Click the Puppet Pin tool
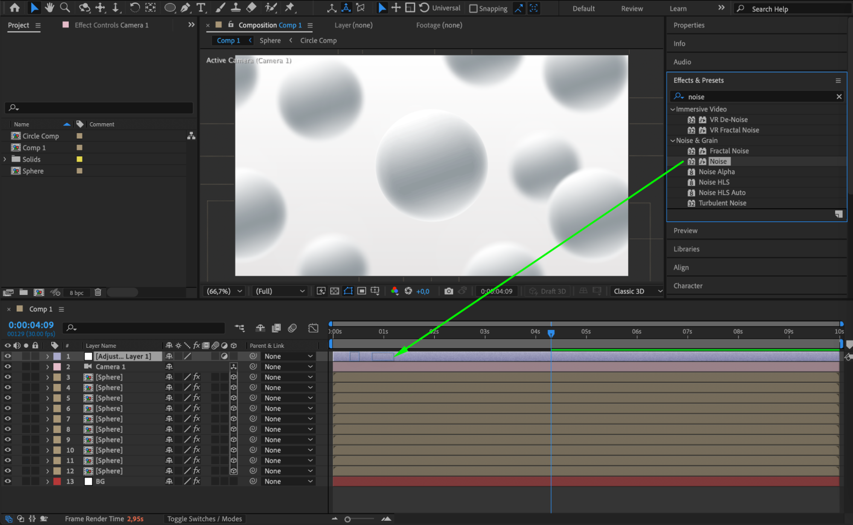The width and height of the screenshot is (853, 525). point(290,7)
